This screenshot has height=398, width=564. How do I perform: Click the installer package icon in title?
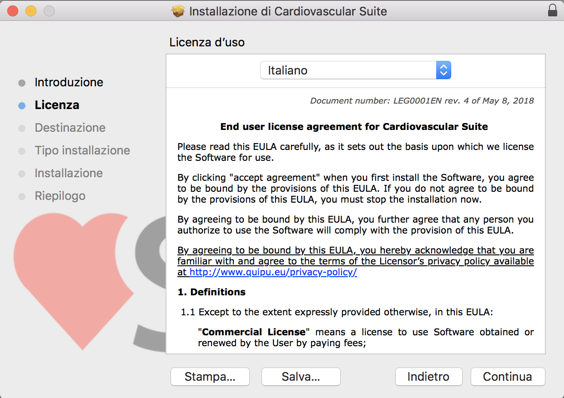point(178,11)
